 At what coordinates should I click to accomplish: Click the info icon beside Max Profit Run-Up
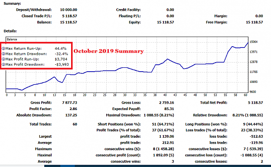coord(3,59)
